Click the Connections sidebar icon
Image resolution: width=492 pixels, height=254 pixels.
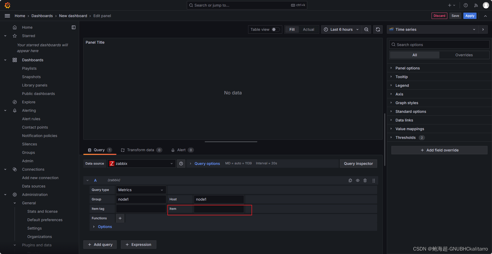tap(15, 169)
